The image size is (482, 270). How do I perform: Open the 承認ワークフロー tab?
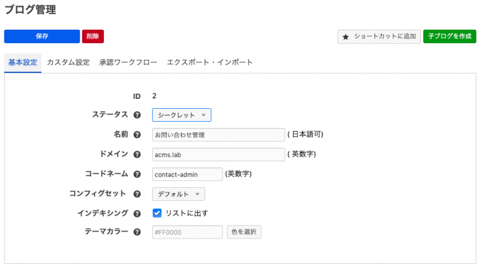tap(128, 62)
